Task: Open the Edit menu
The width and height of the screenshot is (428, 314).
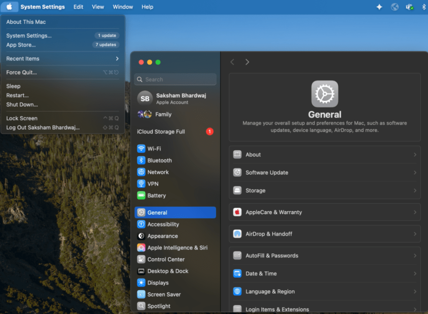Action: (78, 7)
